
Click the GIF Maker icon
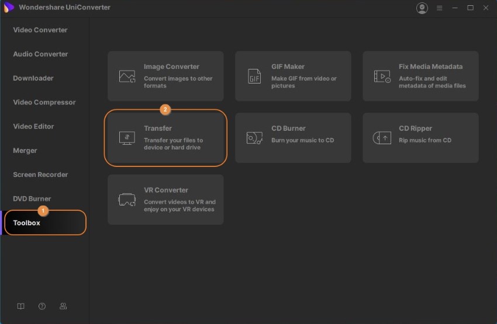point(254,76)
